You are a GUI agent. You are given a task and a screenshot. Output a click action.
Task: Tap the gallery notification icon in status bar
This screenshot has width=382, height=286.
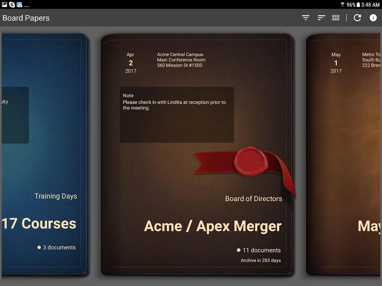(4, 4)
